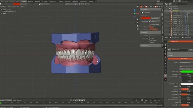Open the Tool properties tab icon
Viewport: 193px width, 108px height.
pyautogui.click(x=166, y=41)
